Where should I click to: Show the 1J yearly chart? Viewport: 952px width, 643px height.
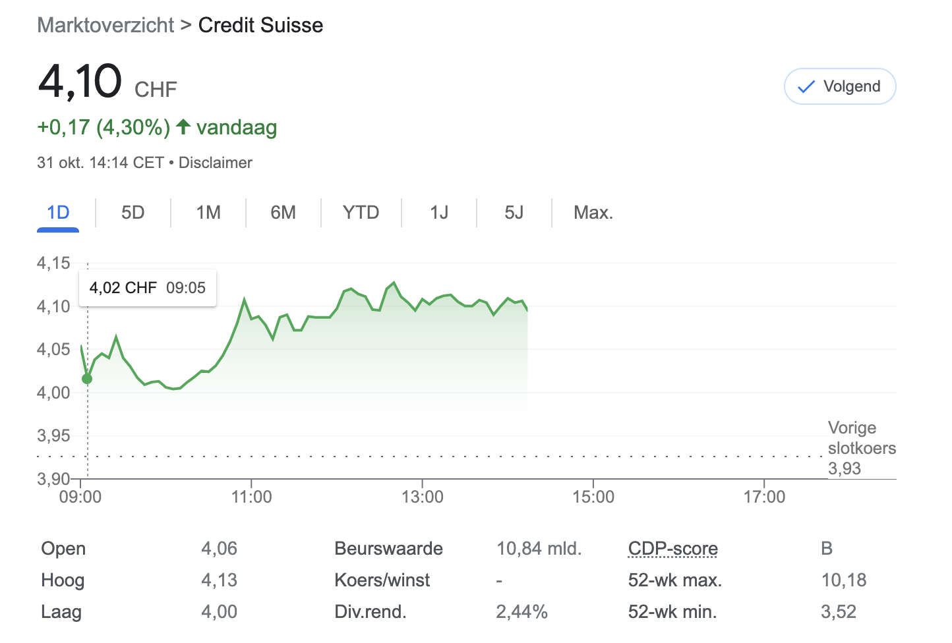[x=438, y=213]
